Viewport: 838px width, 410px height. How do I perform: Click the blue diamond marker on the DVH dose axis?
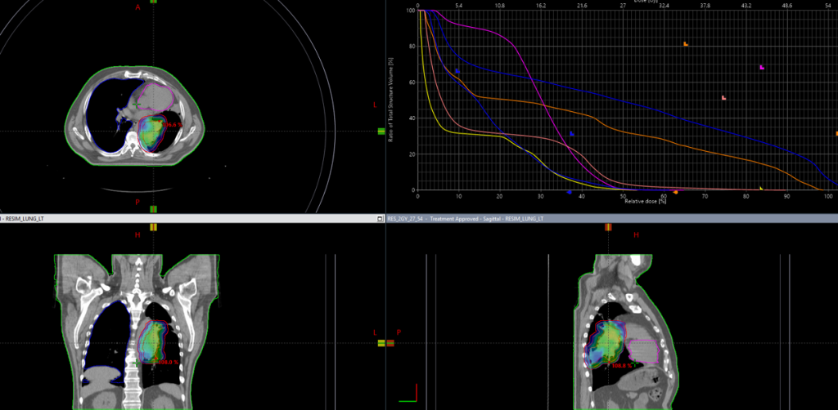pos(569,192)
